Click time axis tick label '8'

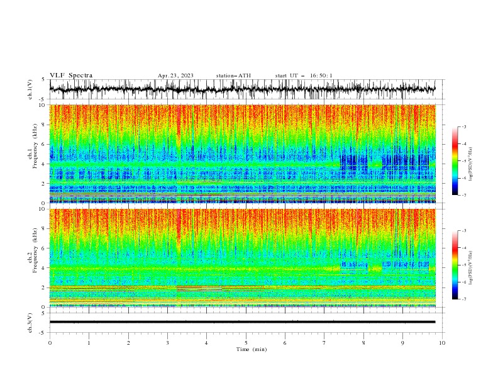pos(363,343)
